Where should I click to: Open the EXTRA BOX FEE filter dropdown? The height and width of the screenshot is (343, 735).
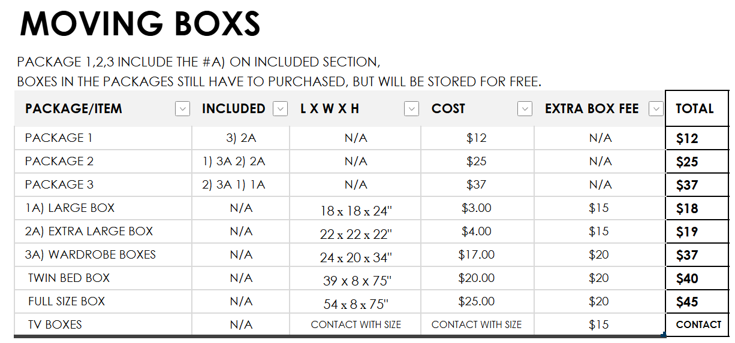point(656,109)
